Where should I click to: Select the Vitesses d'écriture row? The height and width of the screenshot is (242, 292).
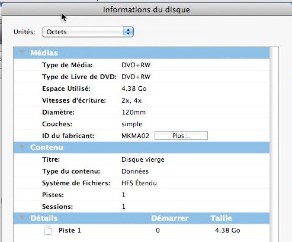click(x=142, y=100)
